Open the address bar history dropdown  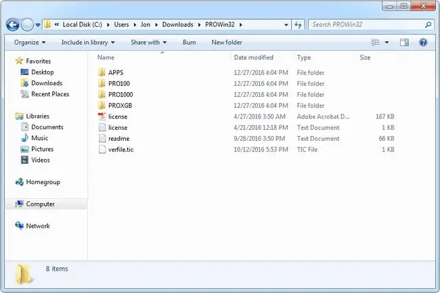tap(286, 25)
